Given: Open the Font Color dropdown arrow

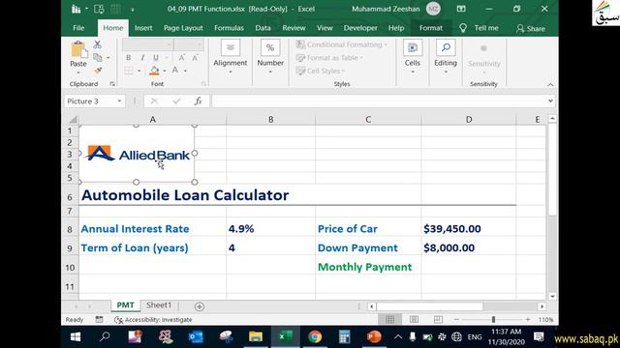Looking at the screenshot, I should (185, 71).
